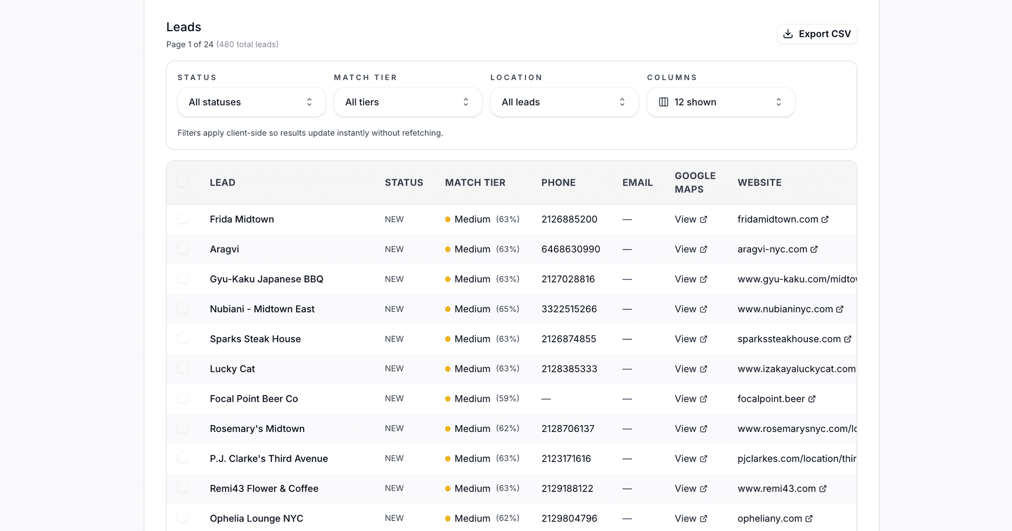The width and height of the screenshot is (1012, 531).
Task: Check the Focal Point Beer Co checkbox
Action: click(183, 398)
